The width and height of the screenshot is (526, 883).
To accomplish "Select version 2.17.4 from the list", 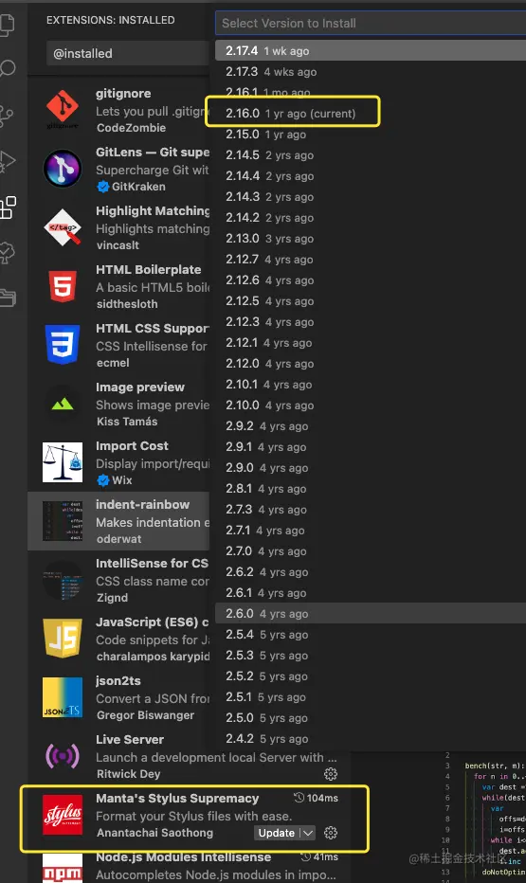I will 371,50.
